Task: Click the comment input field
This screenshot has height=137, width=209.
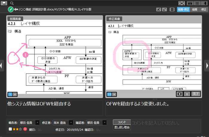Action: tap(165, 126)
